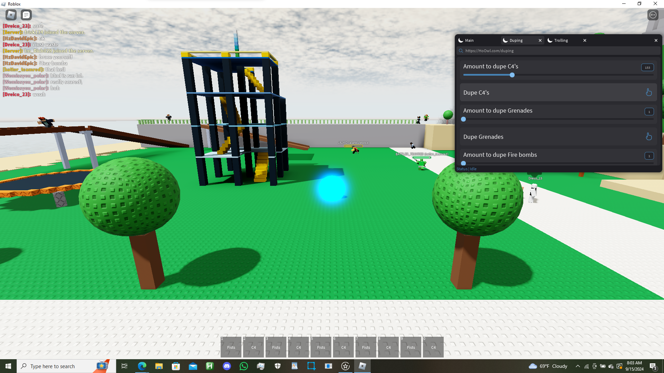Switch to the Trolling tab
664x373 pixels.
click(x=561, y=40)
